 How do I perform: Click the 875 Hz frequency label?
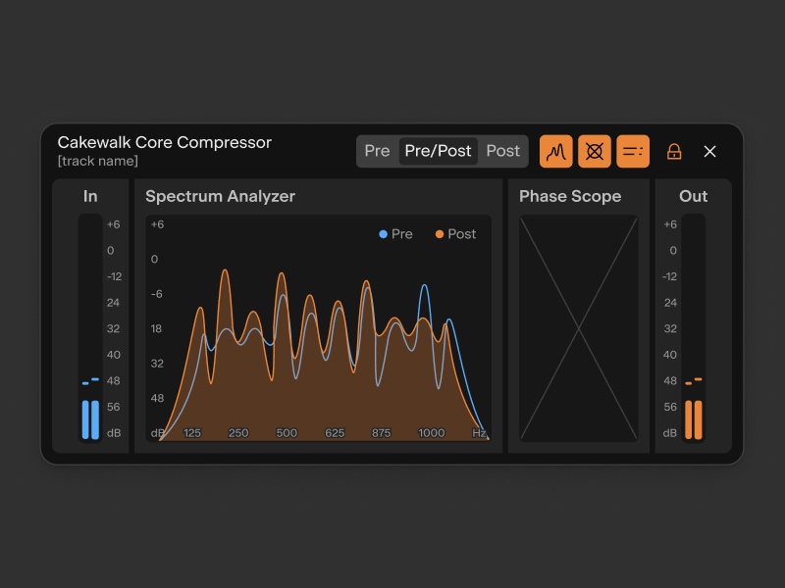click(381, 433)
